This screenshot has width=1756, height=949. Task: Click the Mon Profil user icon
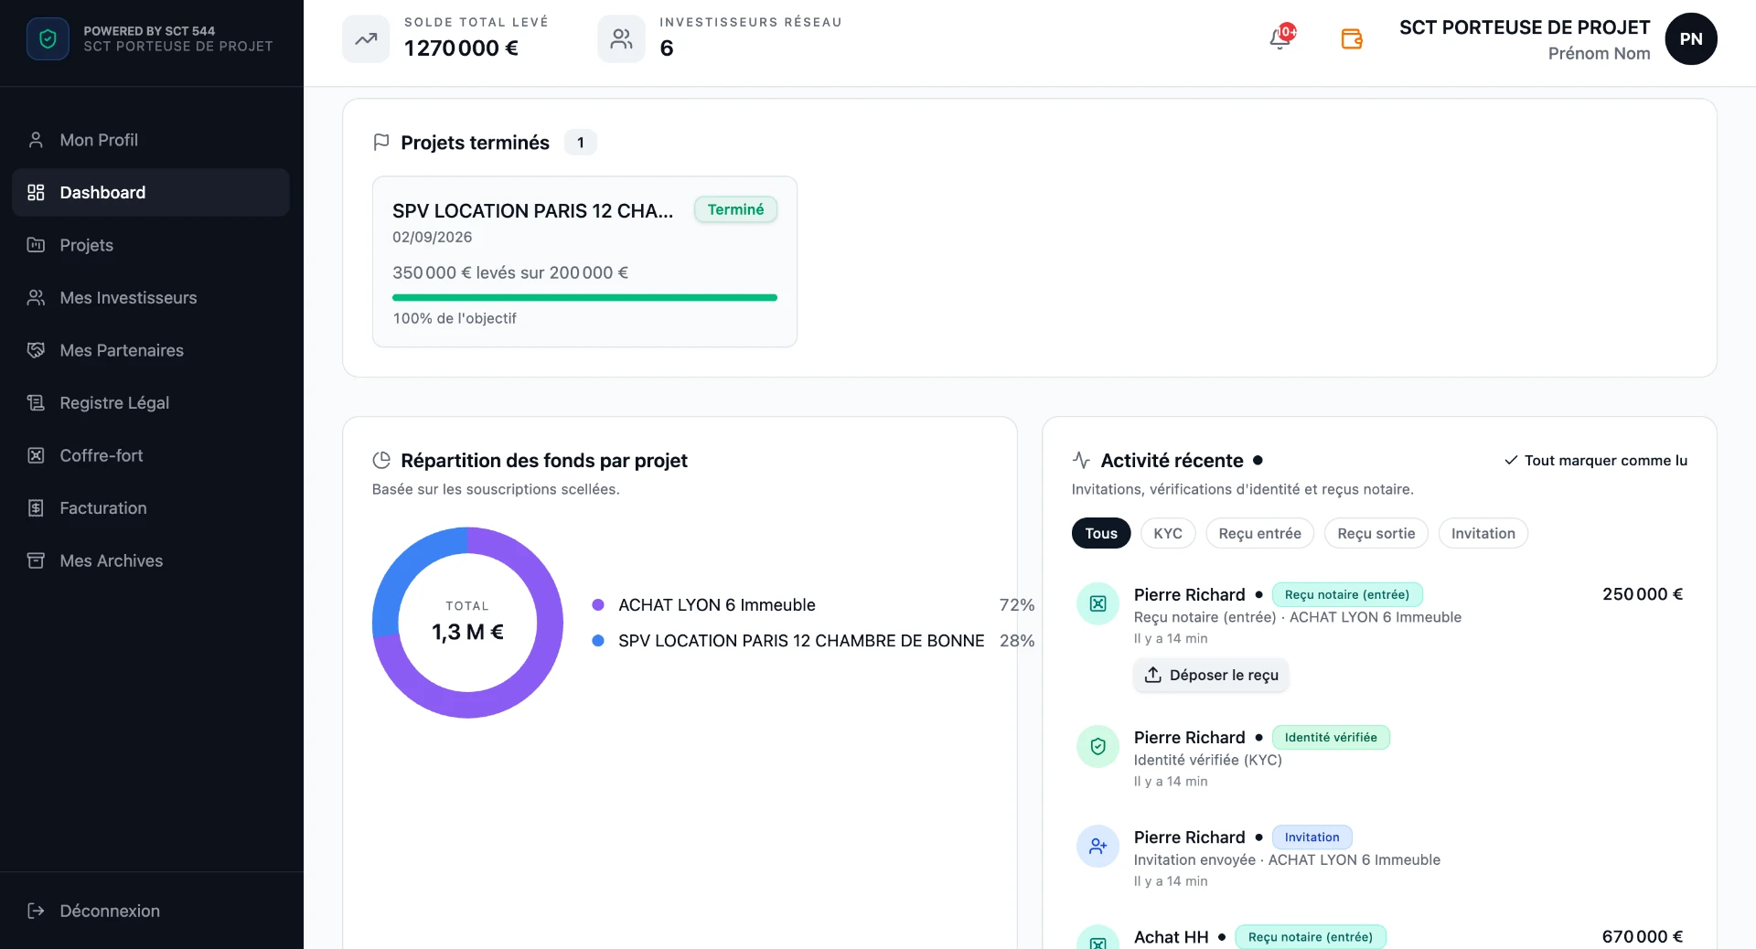coord(36,140)
